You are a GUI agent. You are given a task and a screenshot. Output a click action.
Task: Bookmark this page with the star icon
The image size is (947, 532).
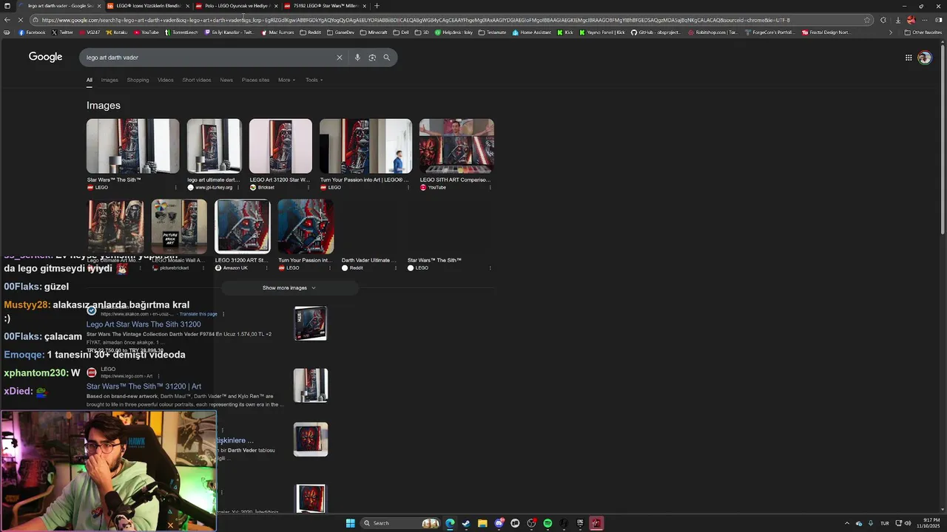pos(867,20)
